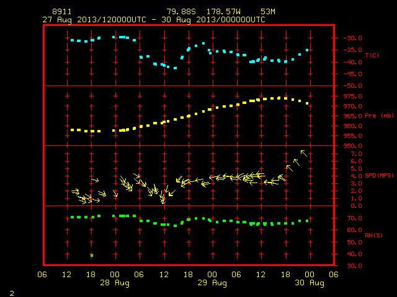
Task: Click the last cyan temperature point
Action: tap(307, 50)
